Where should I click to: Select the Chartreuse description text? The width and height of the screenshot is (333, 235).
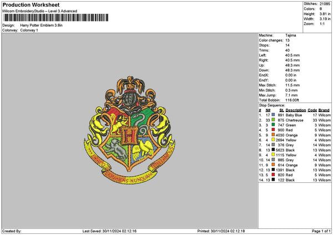294,120
